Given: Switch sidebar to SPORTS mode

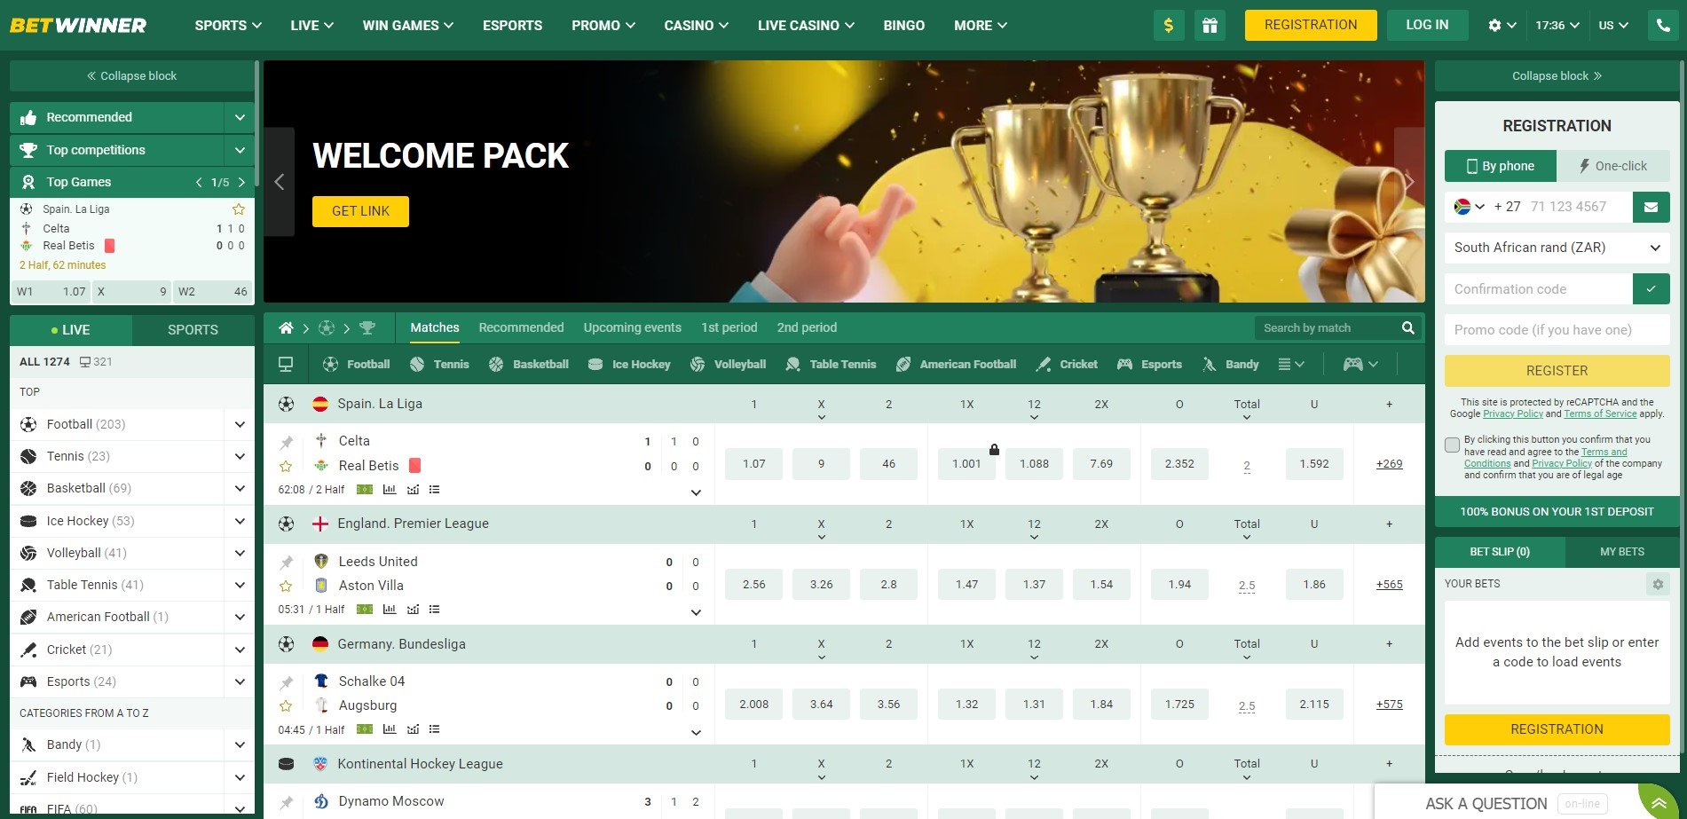Looking at the screenshot, I should pyautogui.click(x=193, y=330).
